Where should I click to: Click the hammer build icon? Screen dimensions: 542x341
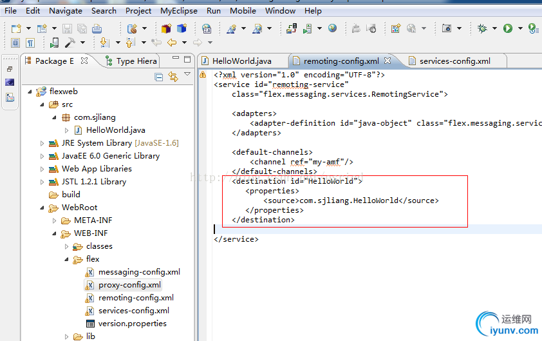point(70,43)
